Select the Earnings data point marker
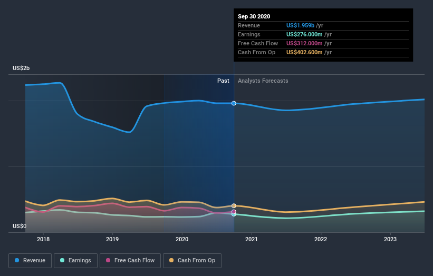This screenshot has width=433, height=276. tap(234, 214)
